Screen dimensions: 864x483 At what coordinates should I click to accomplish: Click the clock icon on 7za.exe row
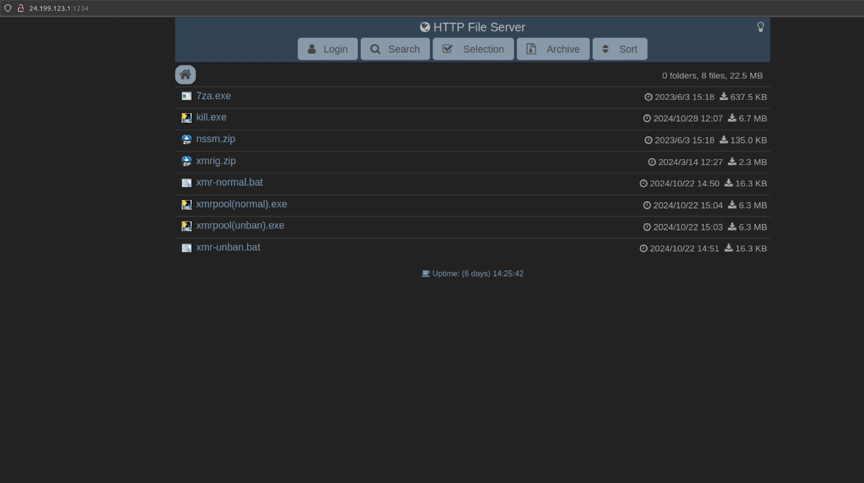[x=648, y=97]
